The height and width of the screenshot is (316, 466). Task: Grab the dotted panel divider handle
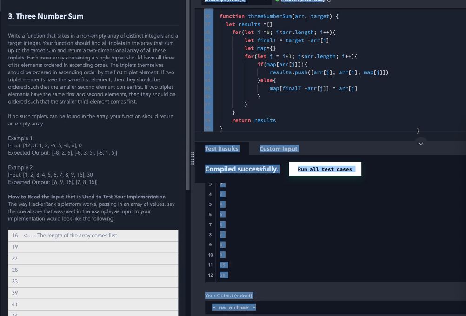click(x=193, y=158)
